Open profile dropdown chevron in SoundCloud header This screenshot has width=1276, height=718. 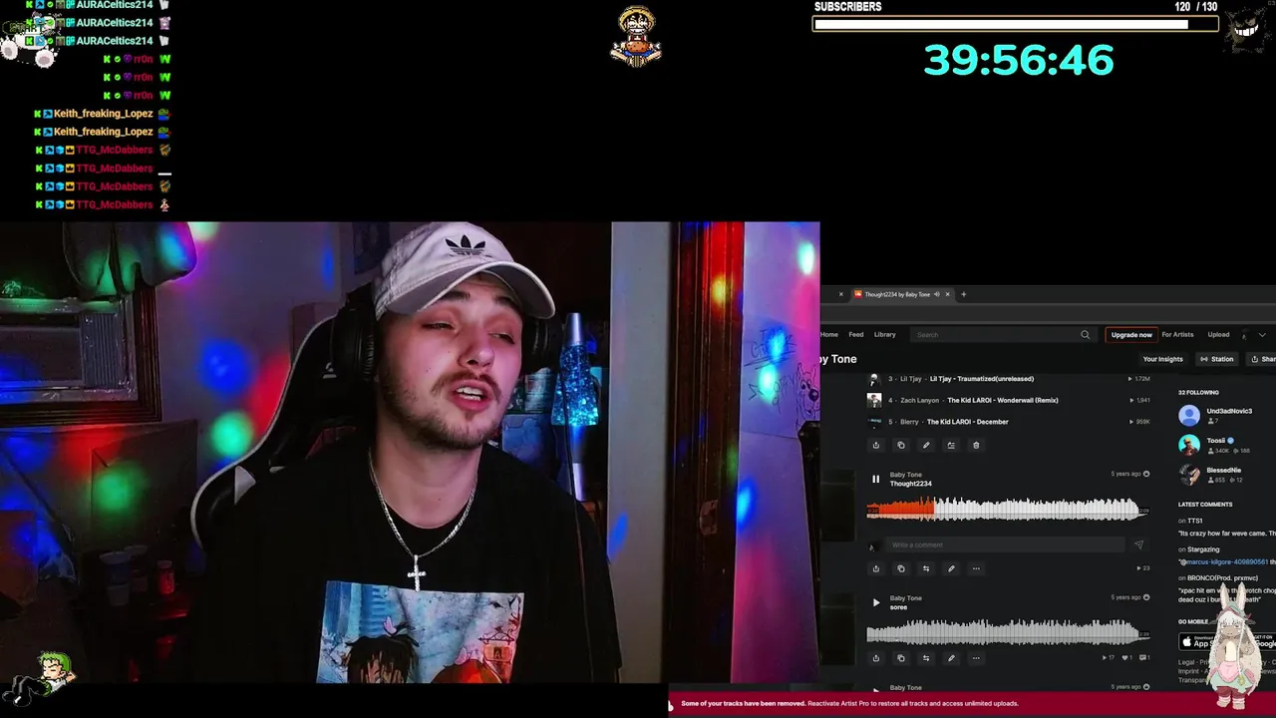tap(1262, 335)
